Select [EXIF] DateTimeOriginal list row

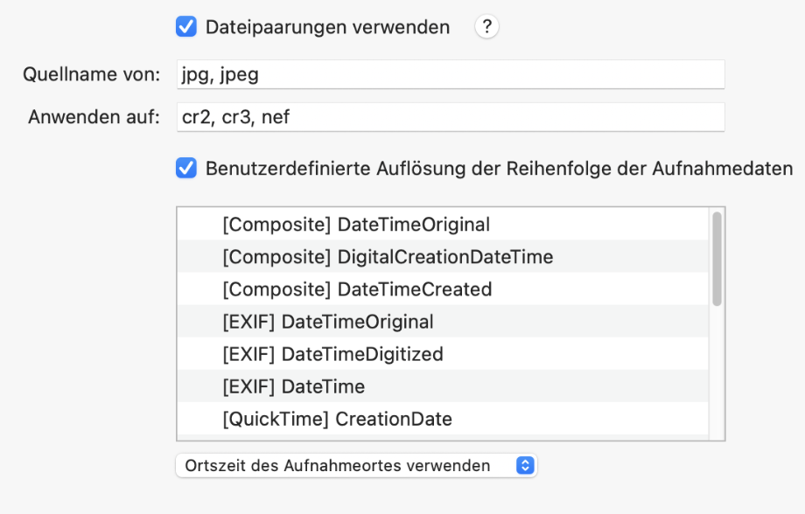click(x=443, y=321)
